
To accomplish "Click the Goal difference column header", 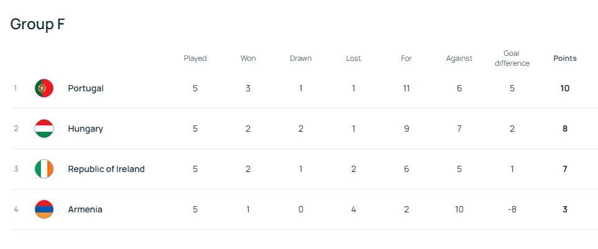I will tap(512, 58).
